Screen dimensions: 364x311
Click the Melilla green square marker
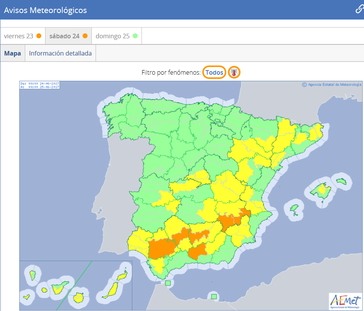click(x=214, y=296)
